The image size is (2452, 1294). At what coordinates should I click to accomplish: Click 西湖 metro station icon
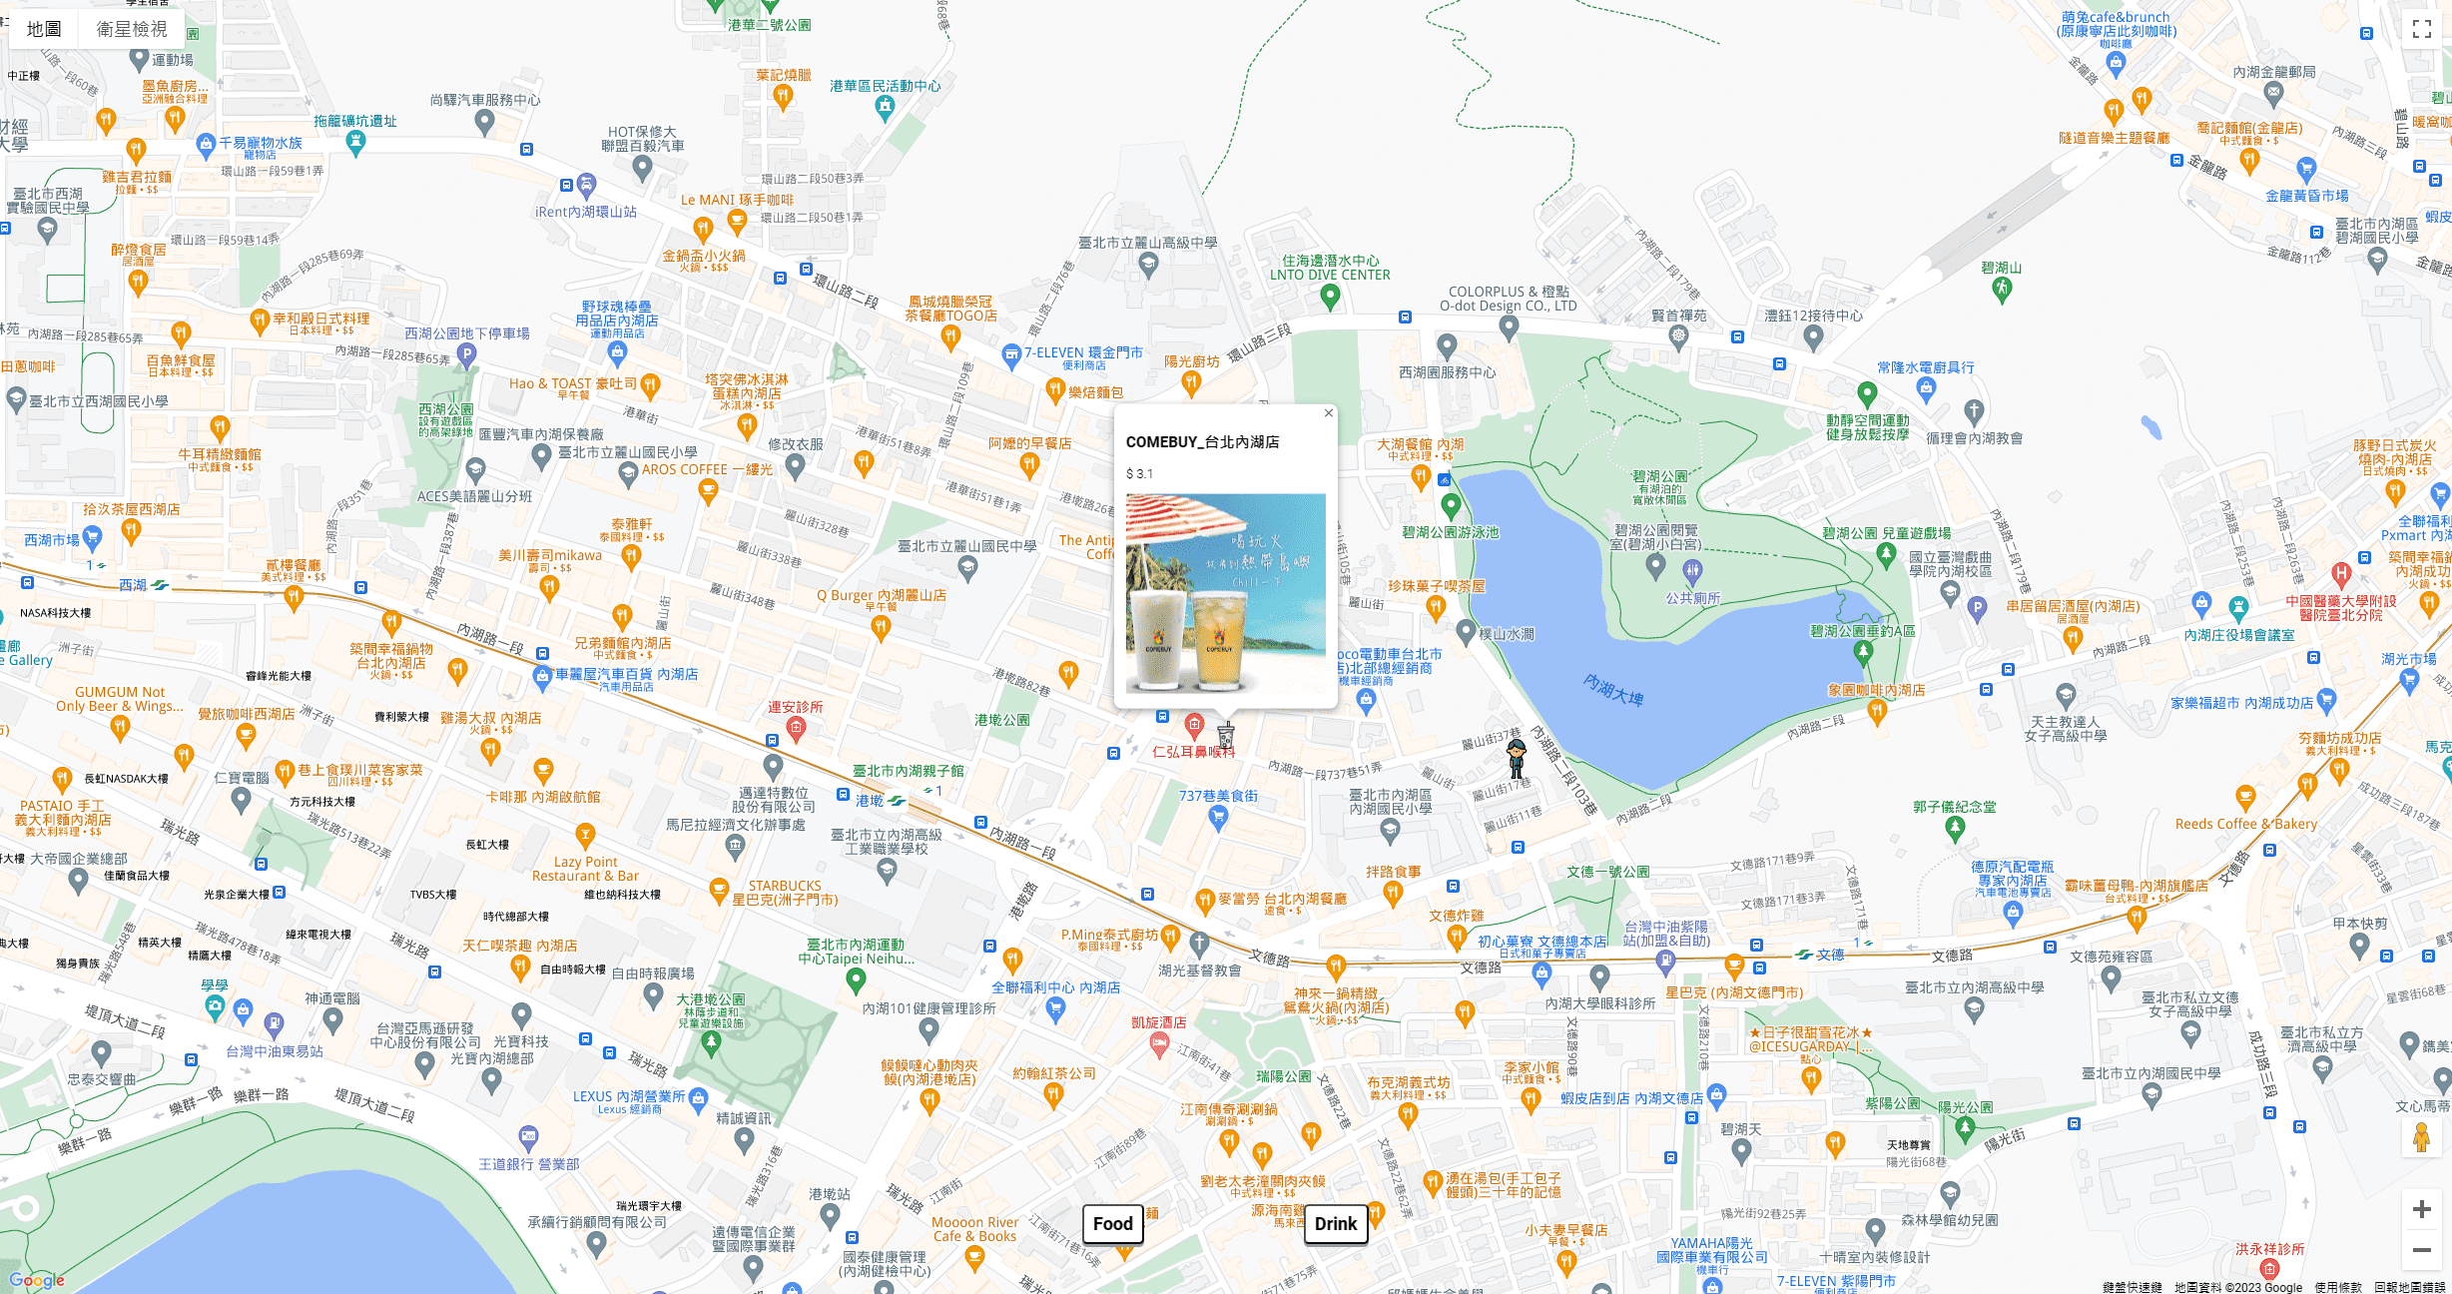[x=160, y=585]
